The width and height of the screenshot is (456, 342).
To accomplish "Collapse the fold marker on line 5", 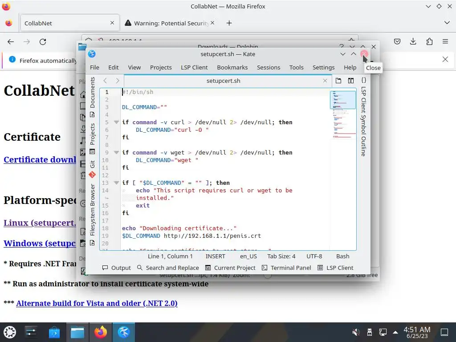I will coord(116,122).
